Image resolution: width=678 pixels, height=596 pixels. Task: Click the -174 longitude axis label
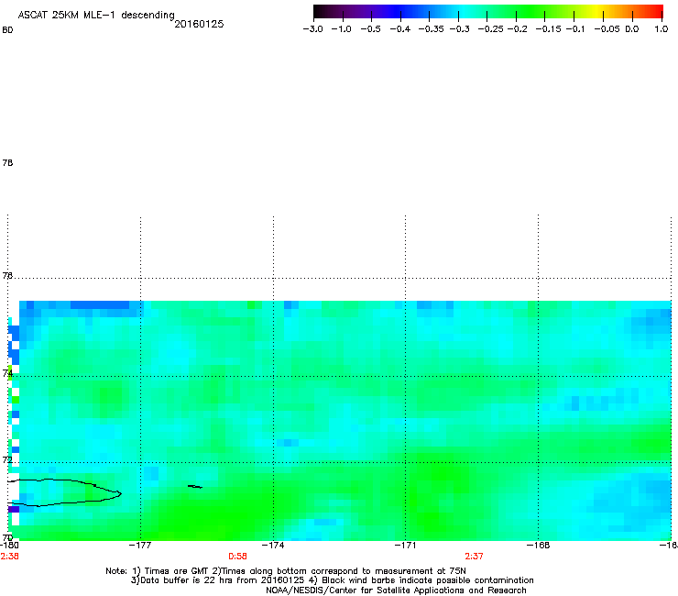tap(273, 545)
